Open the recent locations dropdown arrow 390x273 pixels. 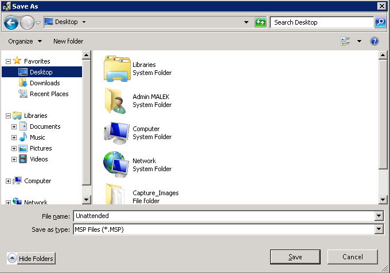pos(38,22)
